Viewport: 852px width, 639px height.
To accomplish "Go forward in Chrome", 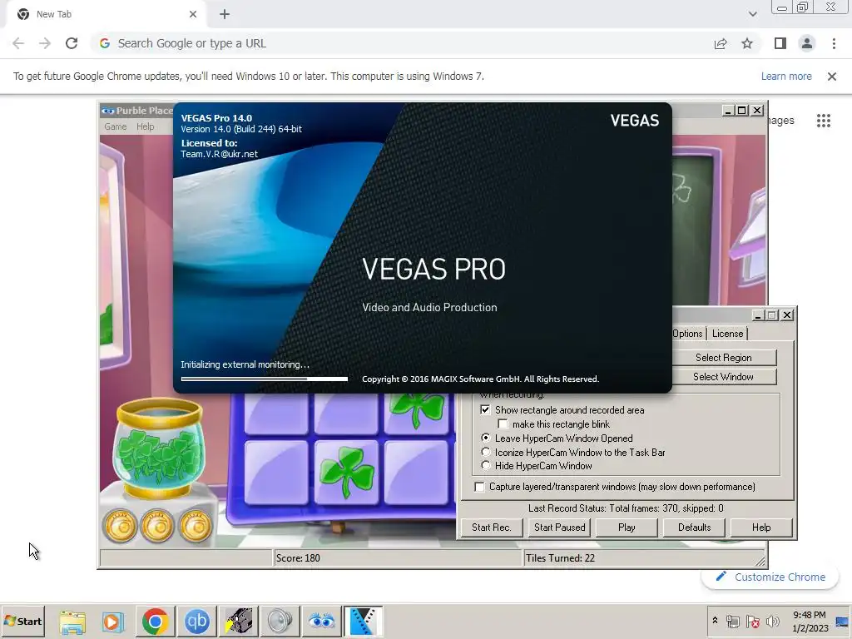I will (45, 43).
